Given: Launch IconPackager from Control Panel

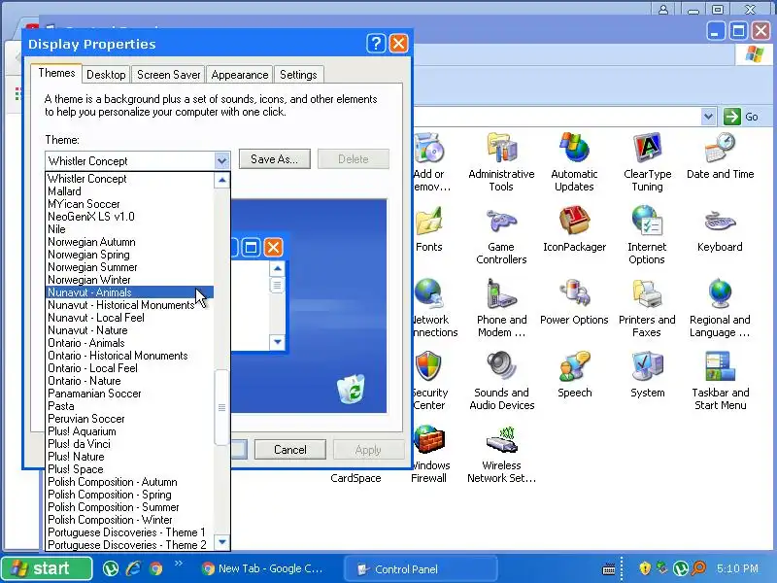Looking at the screenshot, I should coord(574,228).
